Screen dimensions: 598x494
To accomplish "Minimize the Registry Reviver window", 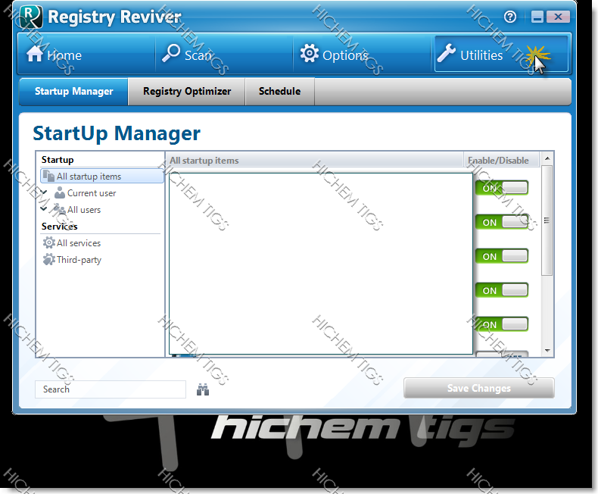I will (537, 17).
